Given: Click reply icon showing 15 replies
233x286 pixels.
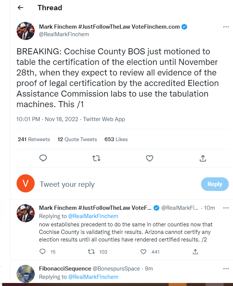Looking at the screenshot, I should click(43, 252).
